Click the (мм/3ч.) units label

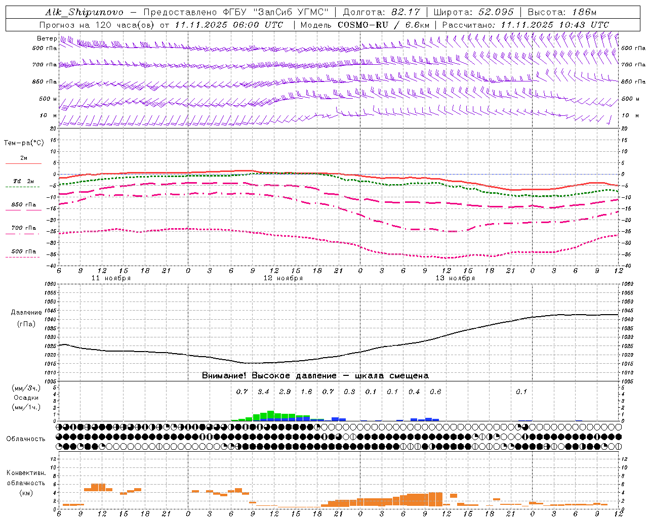26,388
